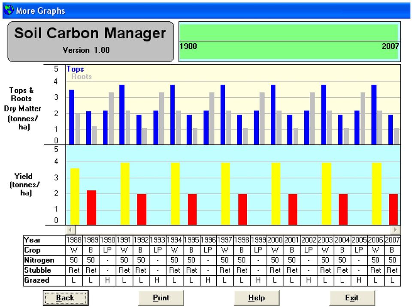Open Help with the Help button
Screen dimensions: 412x307
coord(257,298)
